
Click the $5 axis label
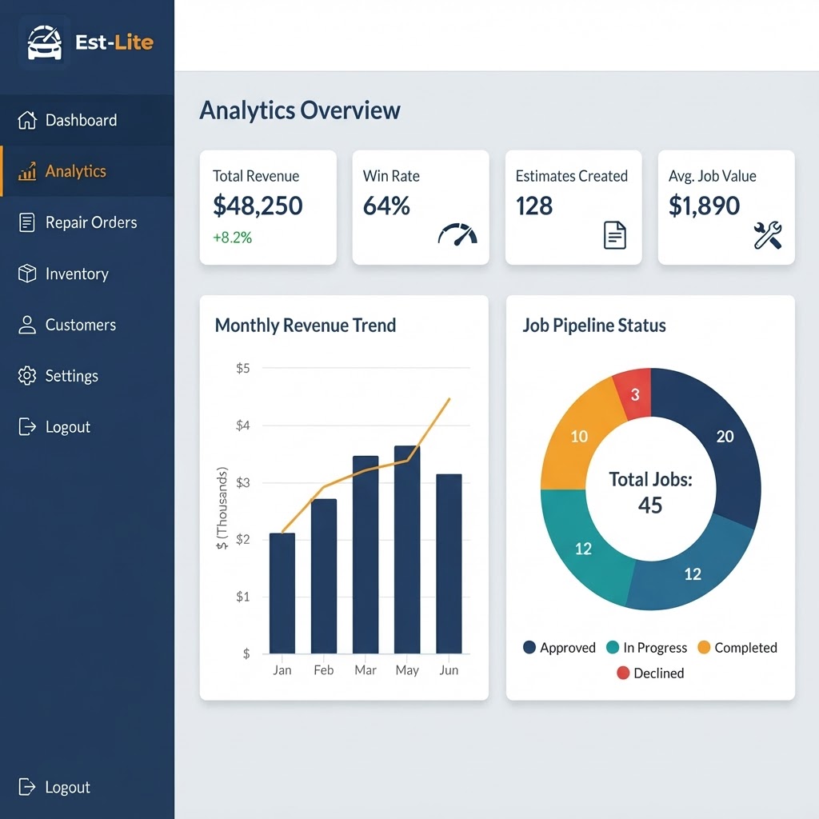pos(243,368)
